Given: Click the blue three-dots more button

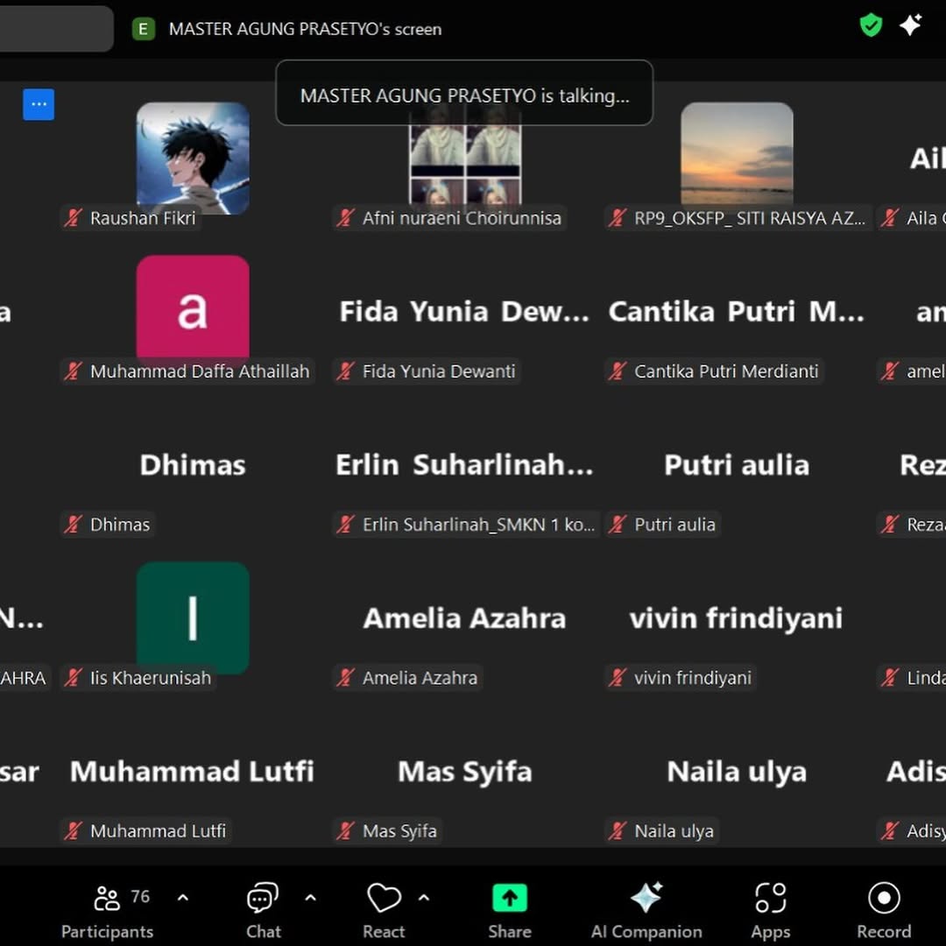Looking at the screenshot, I should (39, 104).
